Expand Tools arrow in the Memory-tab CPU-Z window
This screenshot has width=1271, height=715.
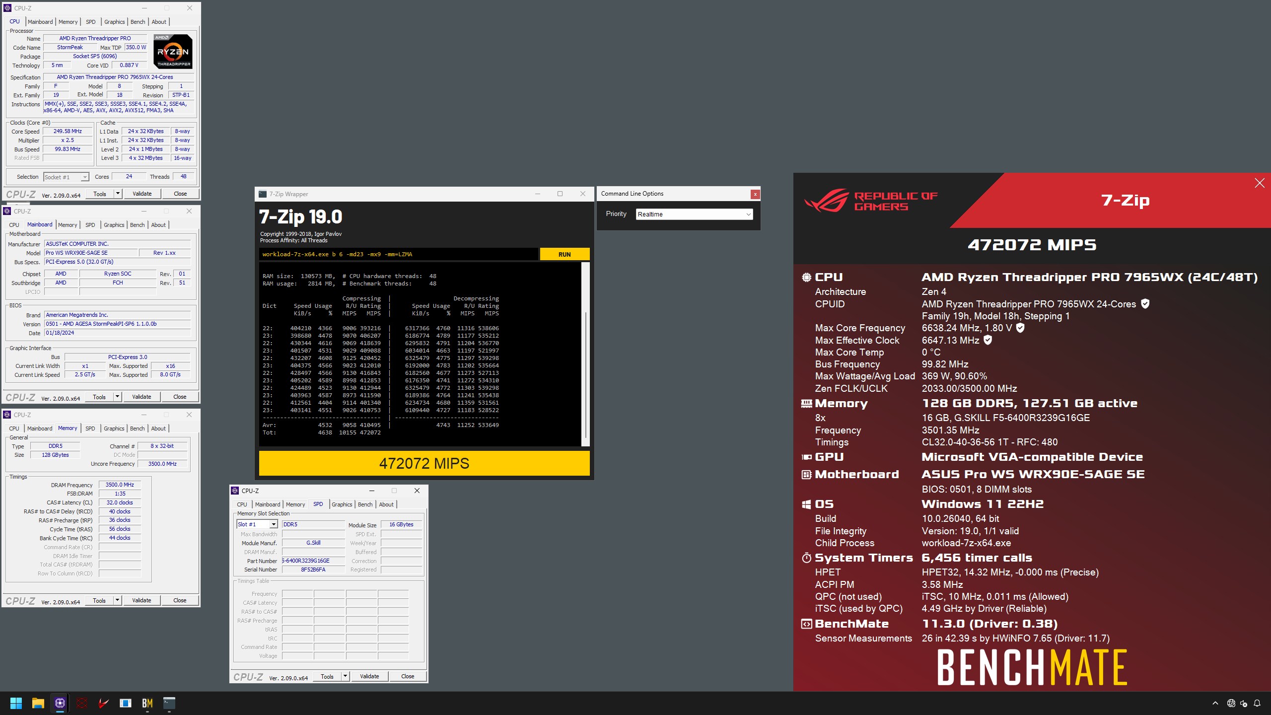(x=117, y=600)
